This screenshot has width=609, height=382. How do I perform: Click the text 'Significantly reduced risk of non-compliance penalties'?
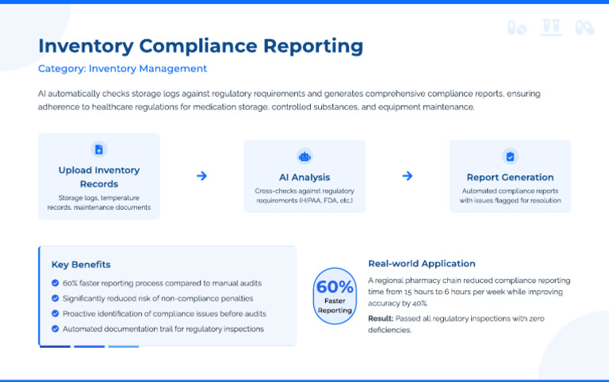(x=158, y=298)
